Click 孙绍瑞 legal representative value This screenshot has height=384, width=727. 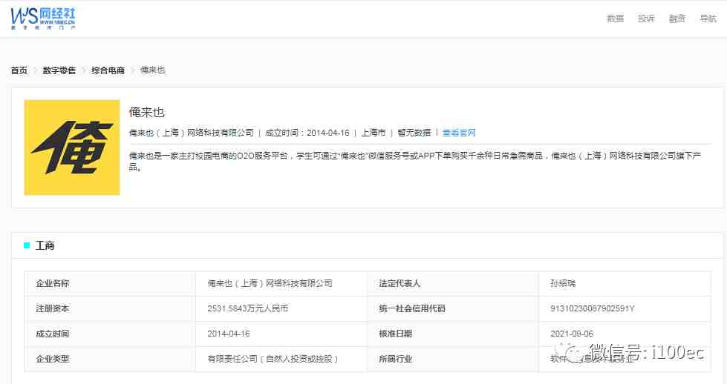[x=563, y=283]
